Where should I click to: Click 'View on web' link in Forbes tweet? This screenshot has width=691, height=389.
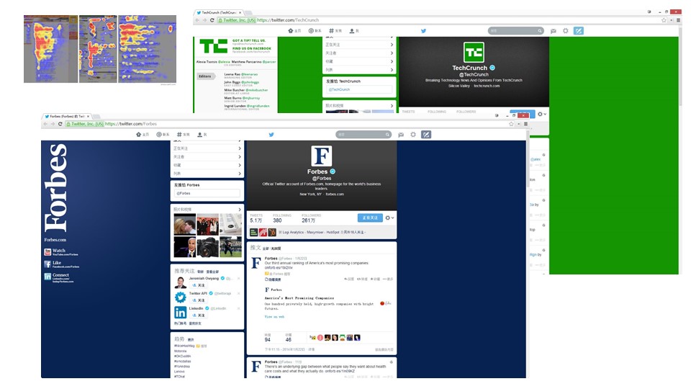(274, 317)
